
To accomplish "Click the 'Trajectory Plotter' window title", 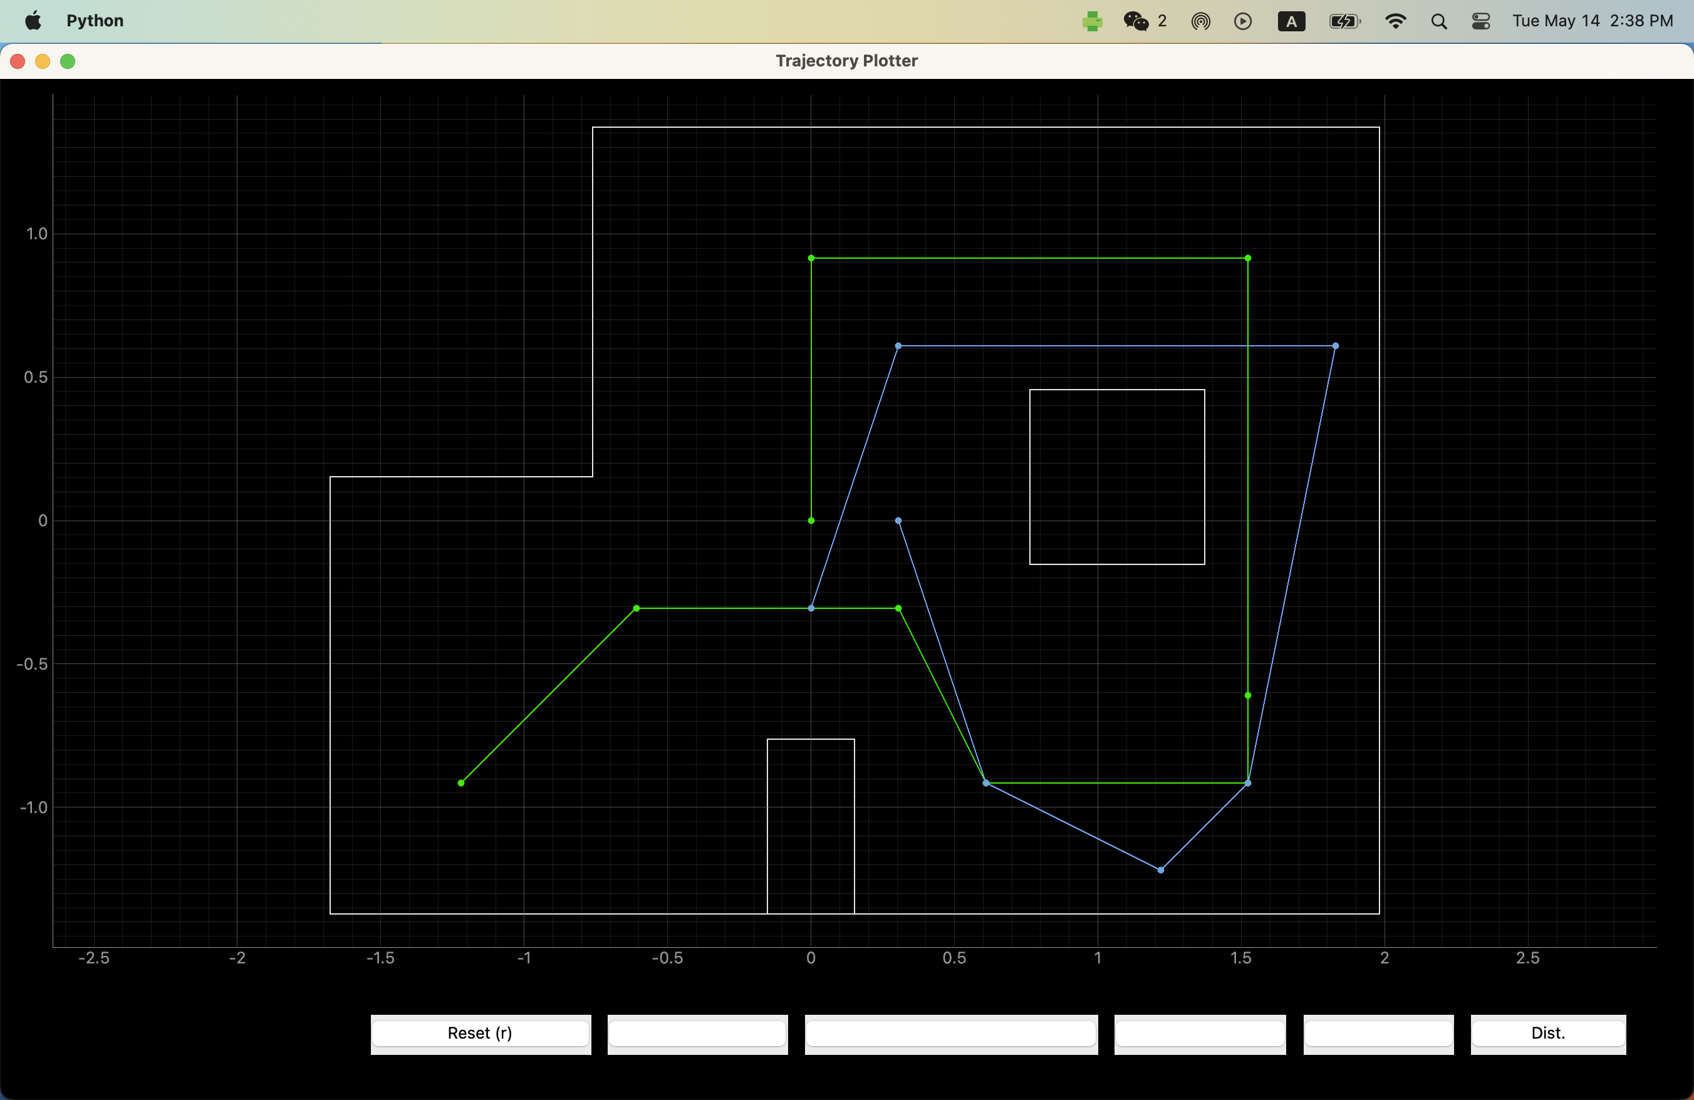I will 846,61.
